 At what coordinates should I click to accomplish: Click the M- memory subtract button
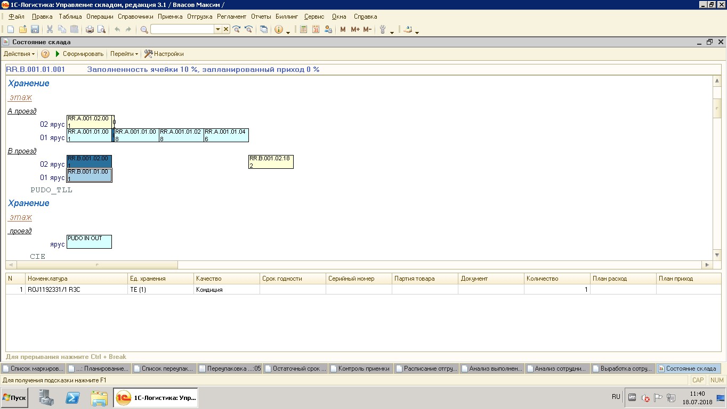pos(367,29)
